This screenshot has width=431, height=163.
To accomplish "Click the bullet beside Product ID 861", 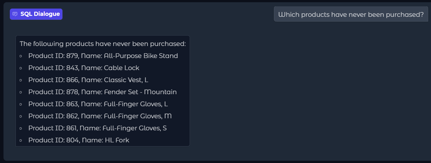I will point(21,128).
